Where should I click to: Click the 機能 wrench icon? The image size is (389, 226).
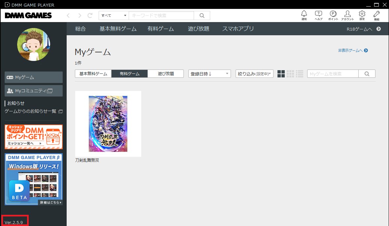coord(376,14)
